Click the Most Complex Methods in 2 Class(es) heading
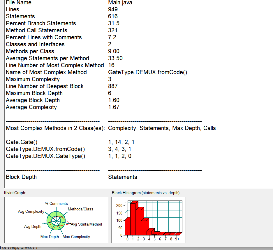The height and width of the screenshot is (250, 273). pyautogui.click(x=55, y=128)
